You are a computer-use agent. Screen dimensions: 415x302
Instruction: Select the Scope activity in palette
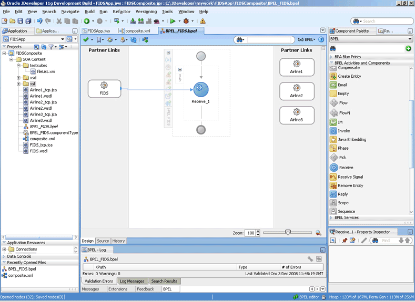[x=339, y=203]
